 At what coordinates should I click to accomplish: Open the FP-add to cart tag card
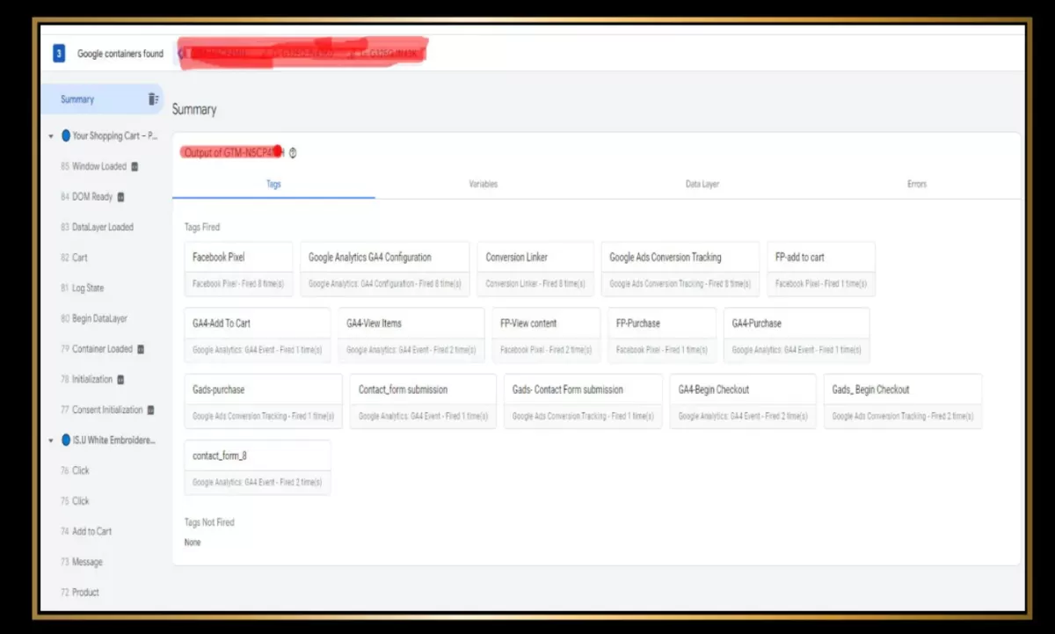(x=821, y=269)
